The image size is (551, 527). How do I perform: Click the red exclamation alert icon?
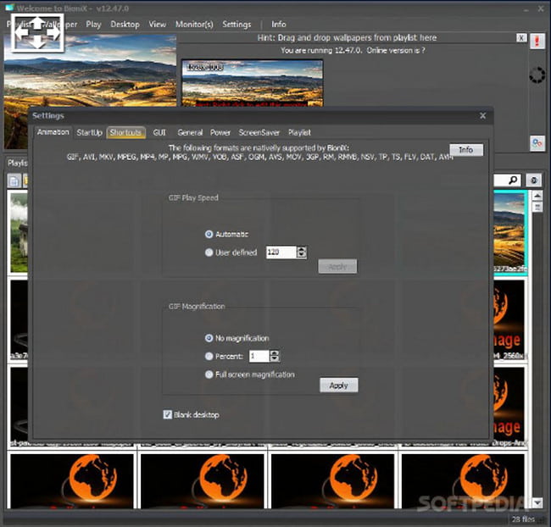tap(537, 41)
